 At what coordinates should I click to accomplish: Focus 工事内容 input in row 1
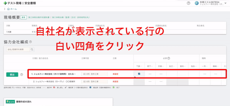(x=95, y=74)
